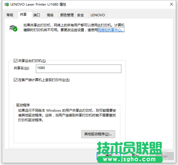Click the 共享名 input field containing 1680
This screenshot has width=178, height=165.
pos(79,69)
